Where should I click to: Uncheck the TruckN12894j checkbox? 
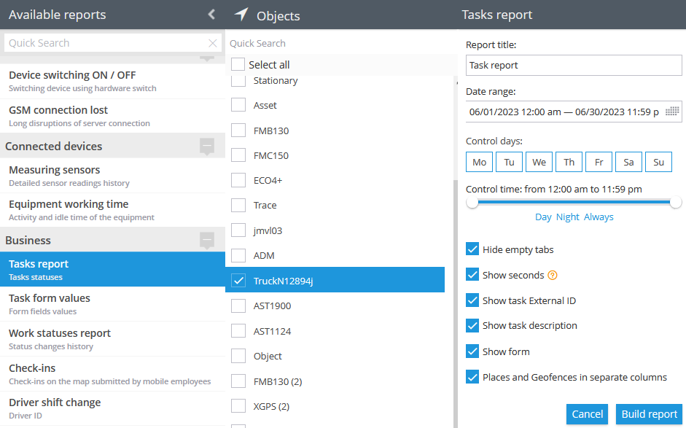[238, 281]
